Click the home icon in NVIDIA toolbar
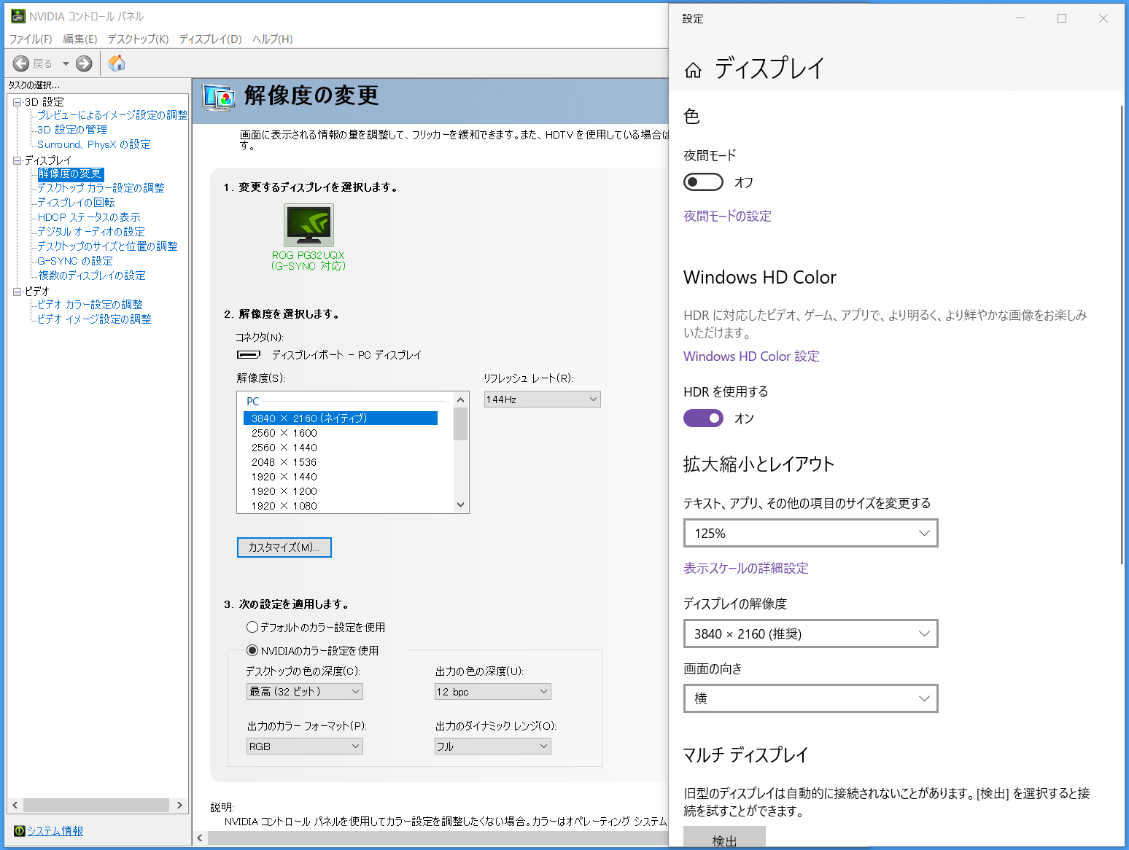 point(117,63)
